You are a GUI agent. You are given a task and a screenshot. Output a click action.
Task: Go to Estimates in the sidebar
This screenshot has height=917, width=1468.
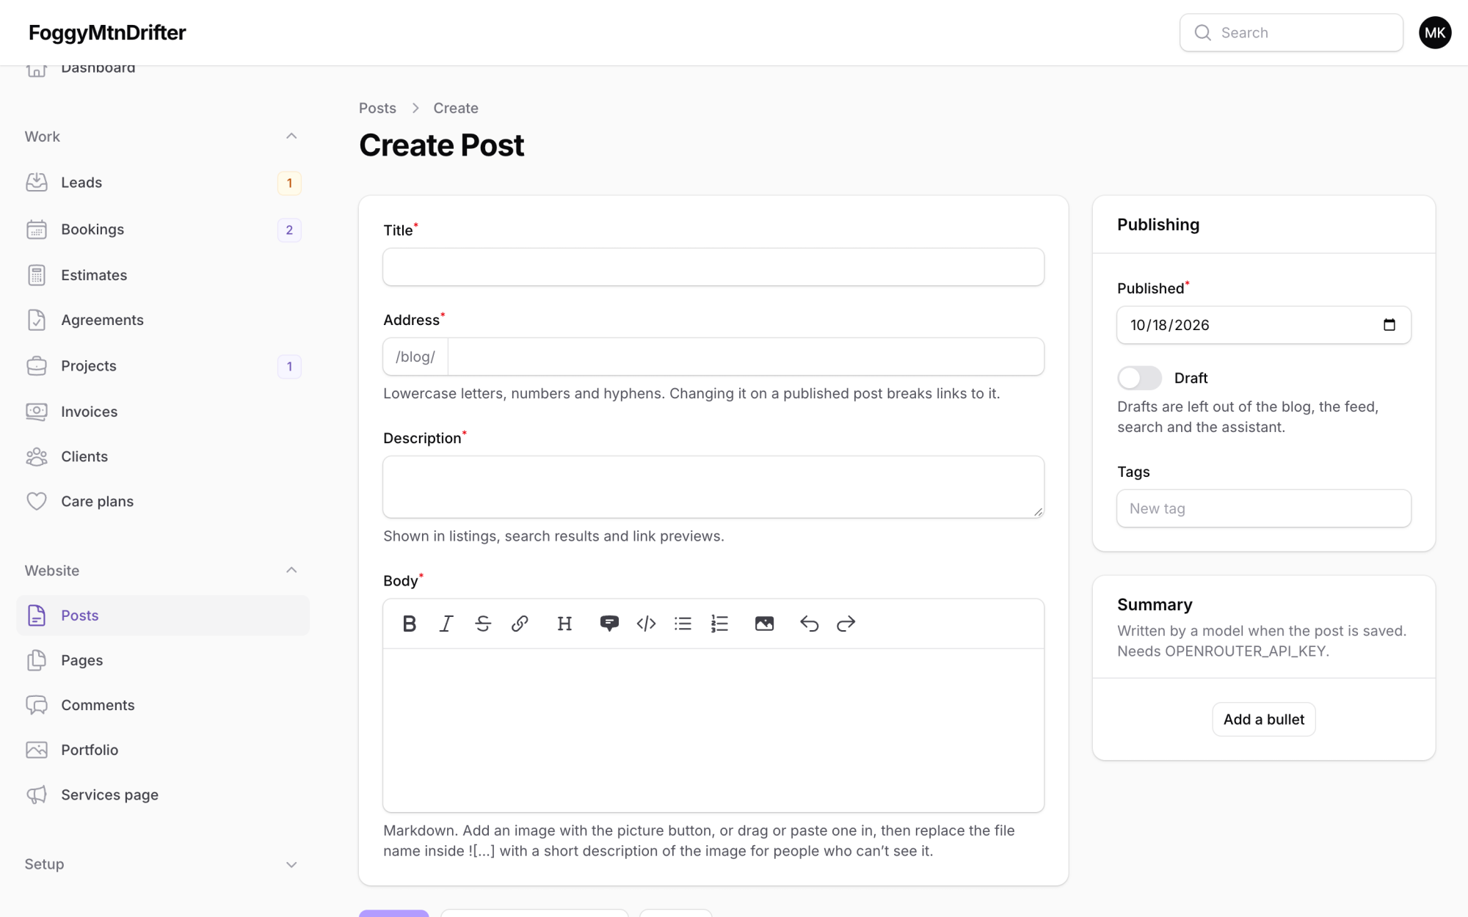pyautogui.click(x=163, y=275)
